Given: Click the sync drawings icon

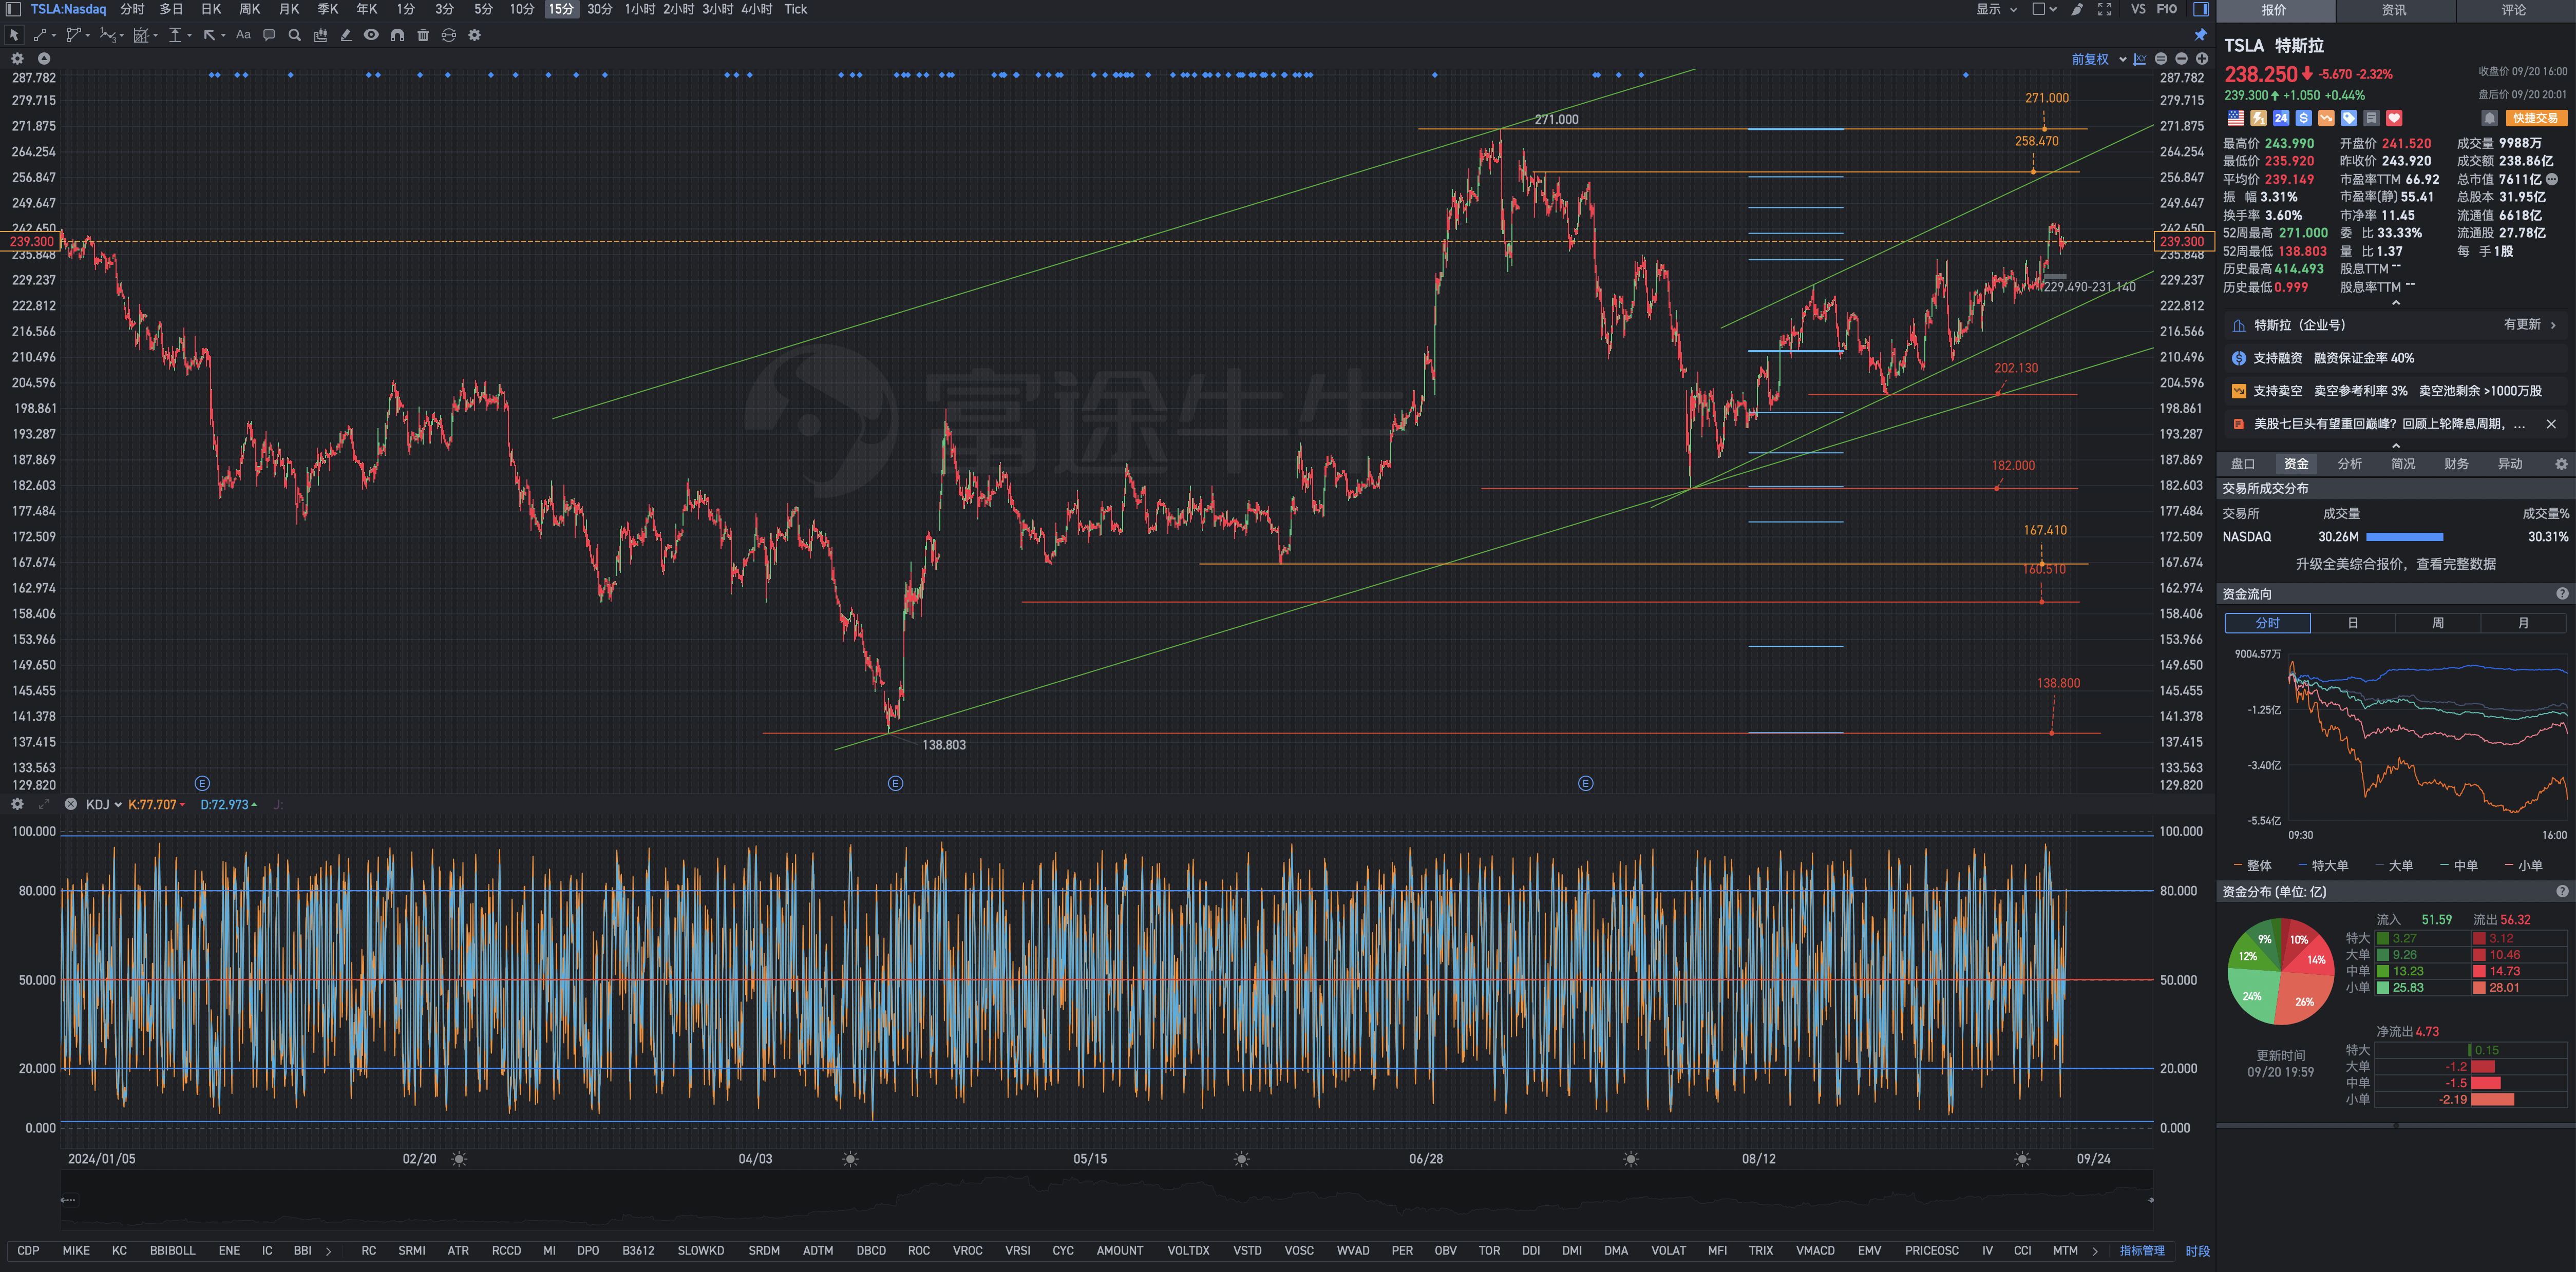Looking at the screenshot, I should pos(449,35).
